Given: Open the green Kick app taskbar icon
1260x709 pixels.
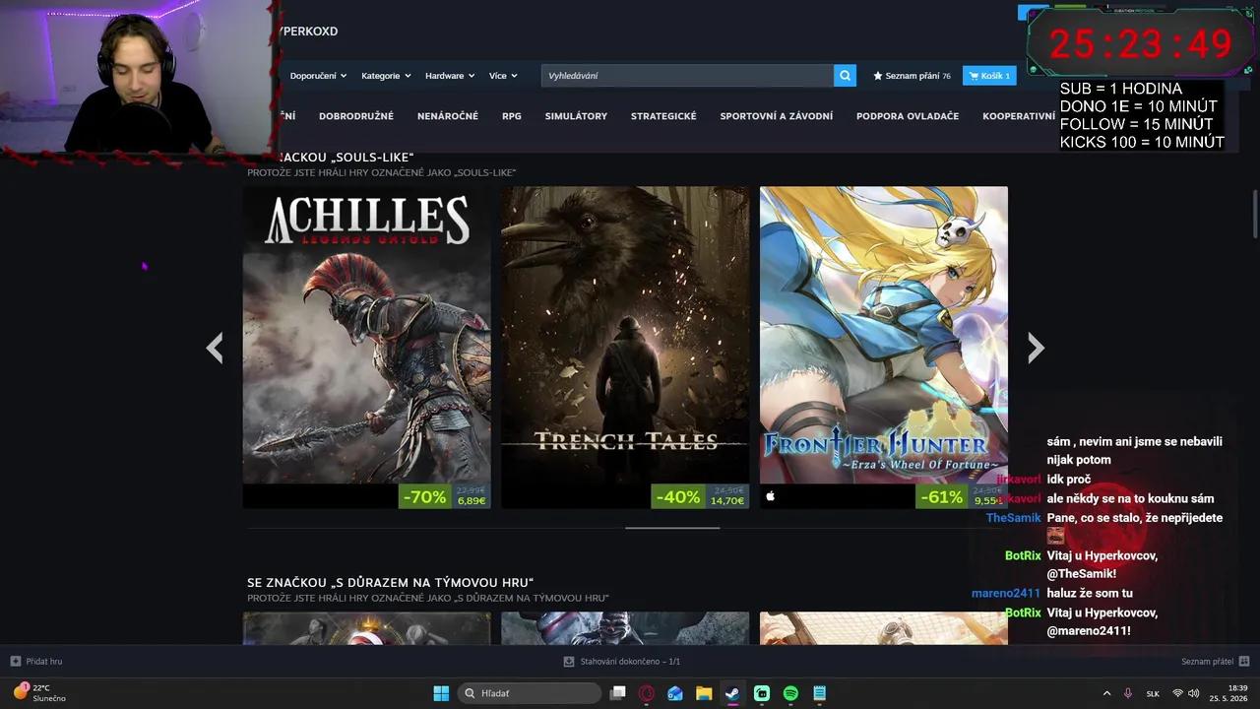Looking at the screenshot, I should click(762, 693).
